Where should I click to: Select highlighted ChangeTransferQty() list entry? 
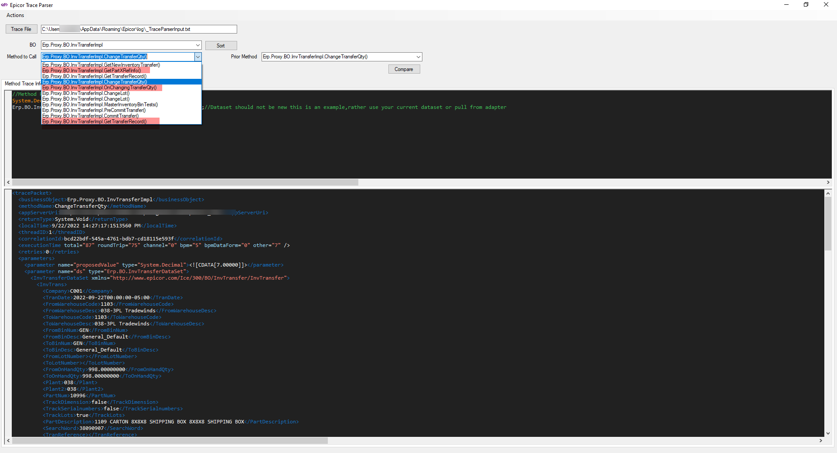click(122, 82)
